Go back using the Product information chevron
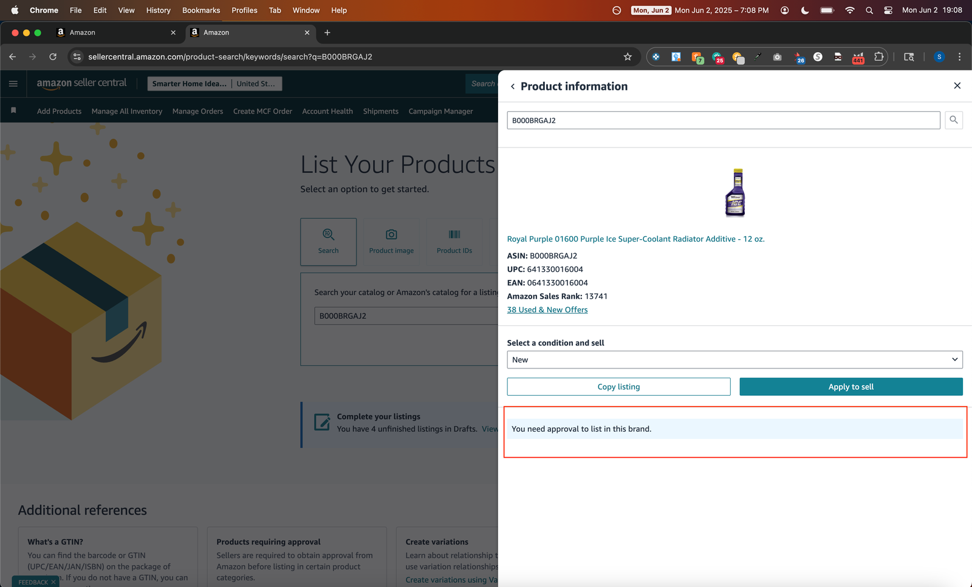The width and height of the screenshot is (972, 587). (x=513, y=86)
